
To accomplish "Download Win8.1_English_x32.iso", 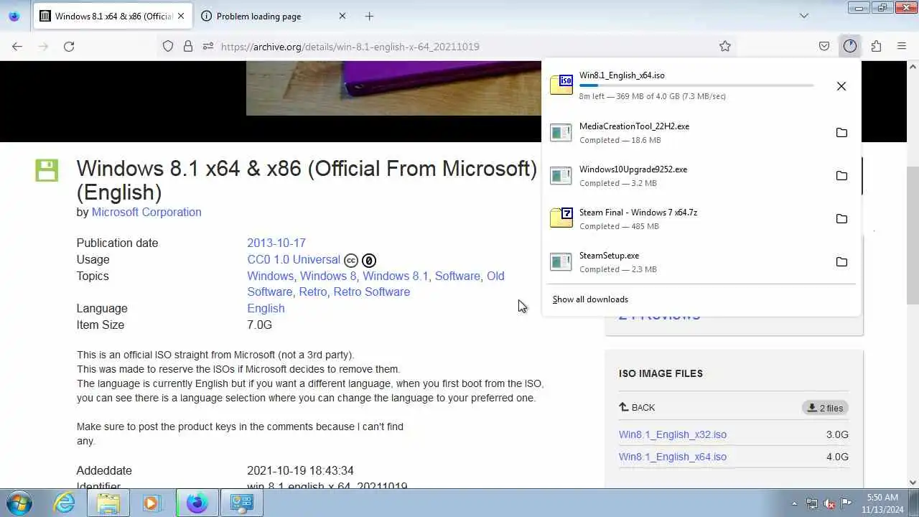I will pos(673,434).
